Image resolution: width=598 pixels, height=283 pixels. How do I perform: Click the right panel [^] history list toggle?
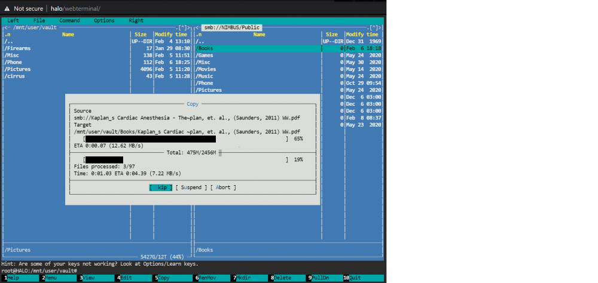click(x=375, y=27)
